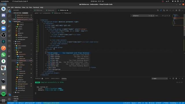This screenshot has height=104, width=185.
Task: Open the terminal shell selector dropdown
Action: [160, 79]
